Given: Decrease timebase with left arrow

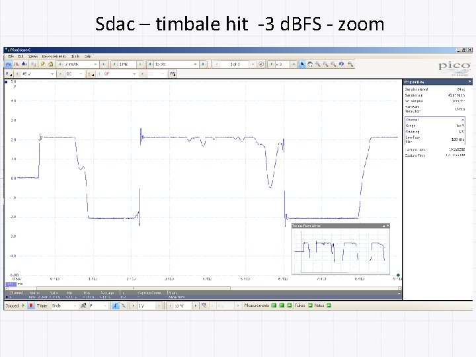Looking at the screenshot, I should pyautogui.click(x=60, y=64).
